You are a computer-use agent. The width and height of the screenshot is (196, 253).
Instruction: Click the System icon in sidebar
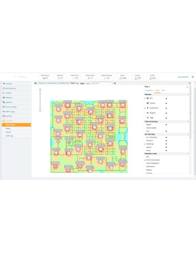pyautogui.click(x=4, y=102)
